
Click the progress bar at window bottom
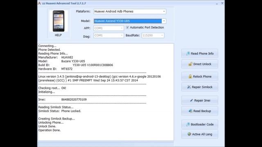(x=106, y=144)
